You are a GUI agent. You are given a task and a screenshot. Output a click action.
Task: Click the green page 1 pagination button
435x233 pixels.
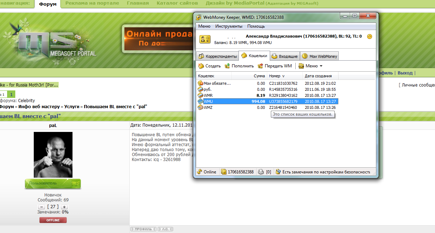coord(11,94)
